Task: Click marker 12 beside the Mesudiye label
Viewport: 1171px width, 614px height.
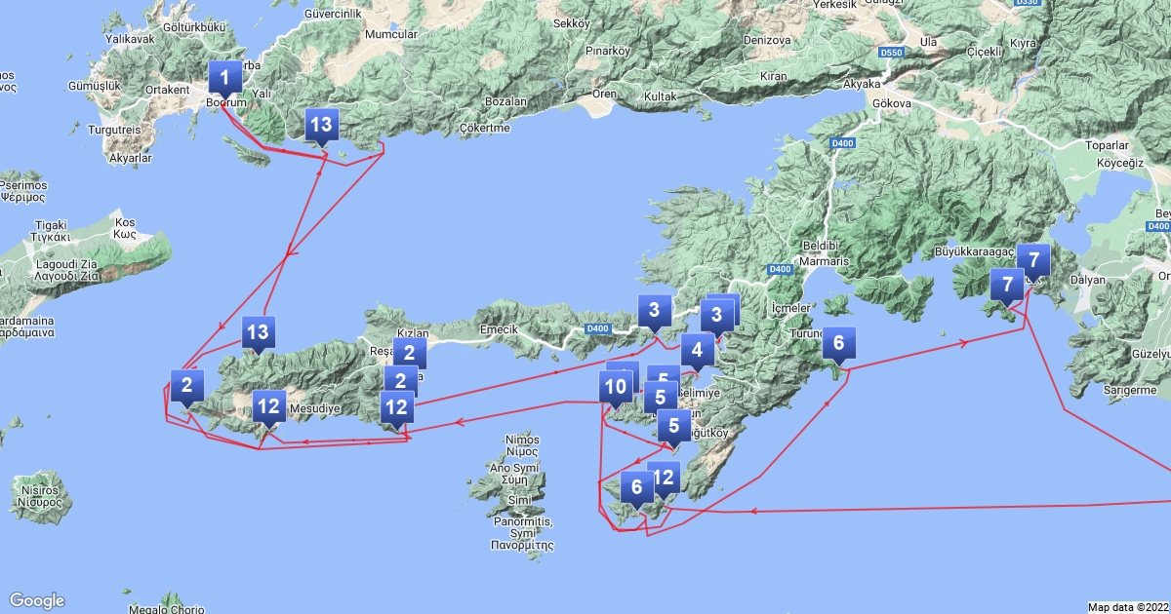Action: point(268,406)
